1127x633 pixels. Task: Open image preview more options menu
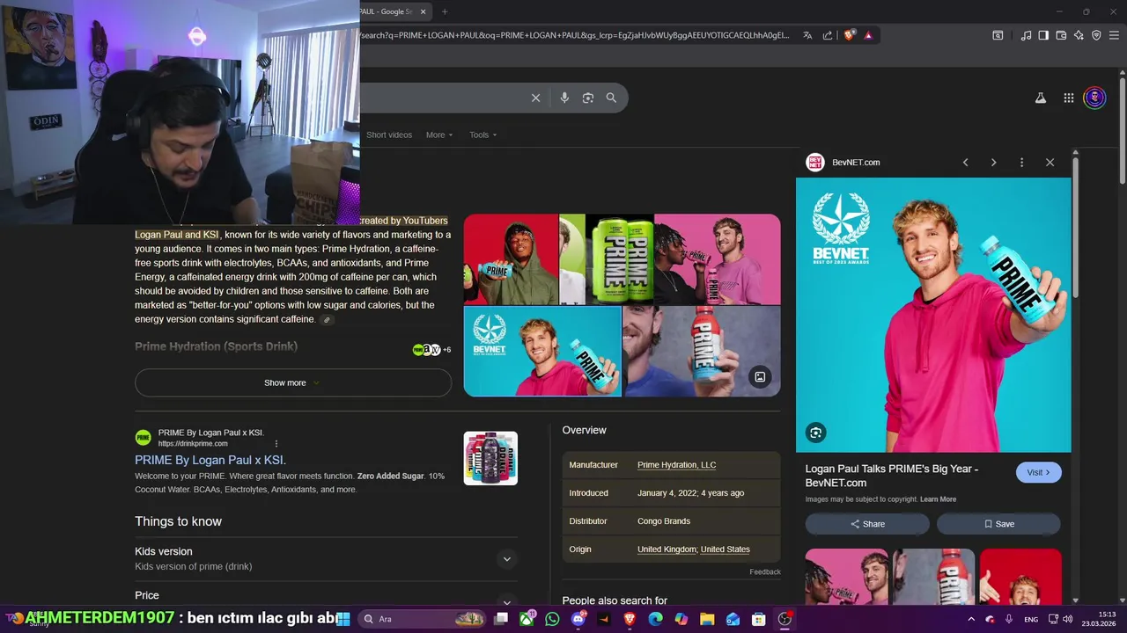pyautogui.click(x=1021, y=163)
